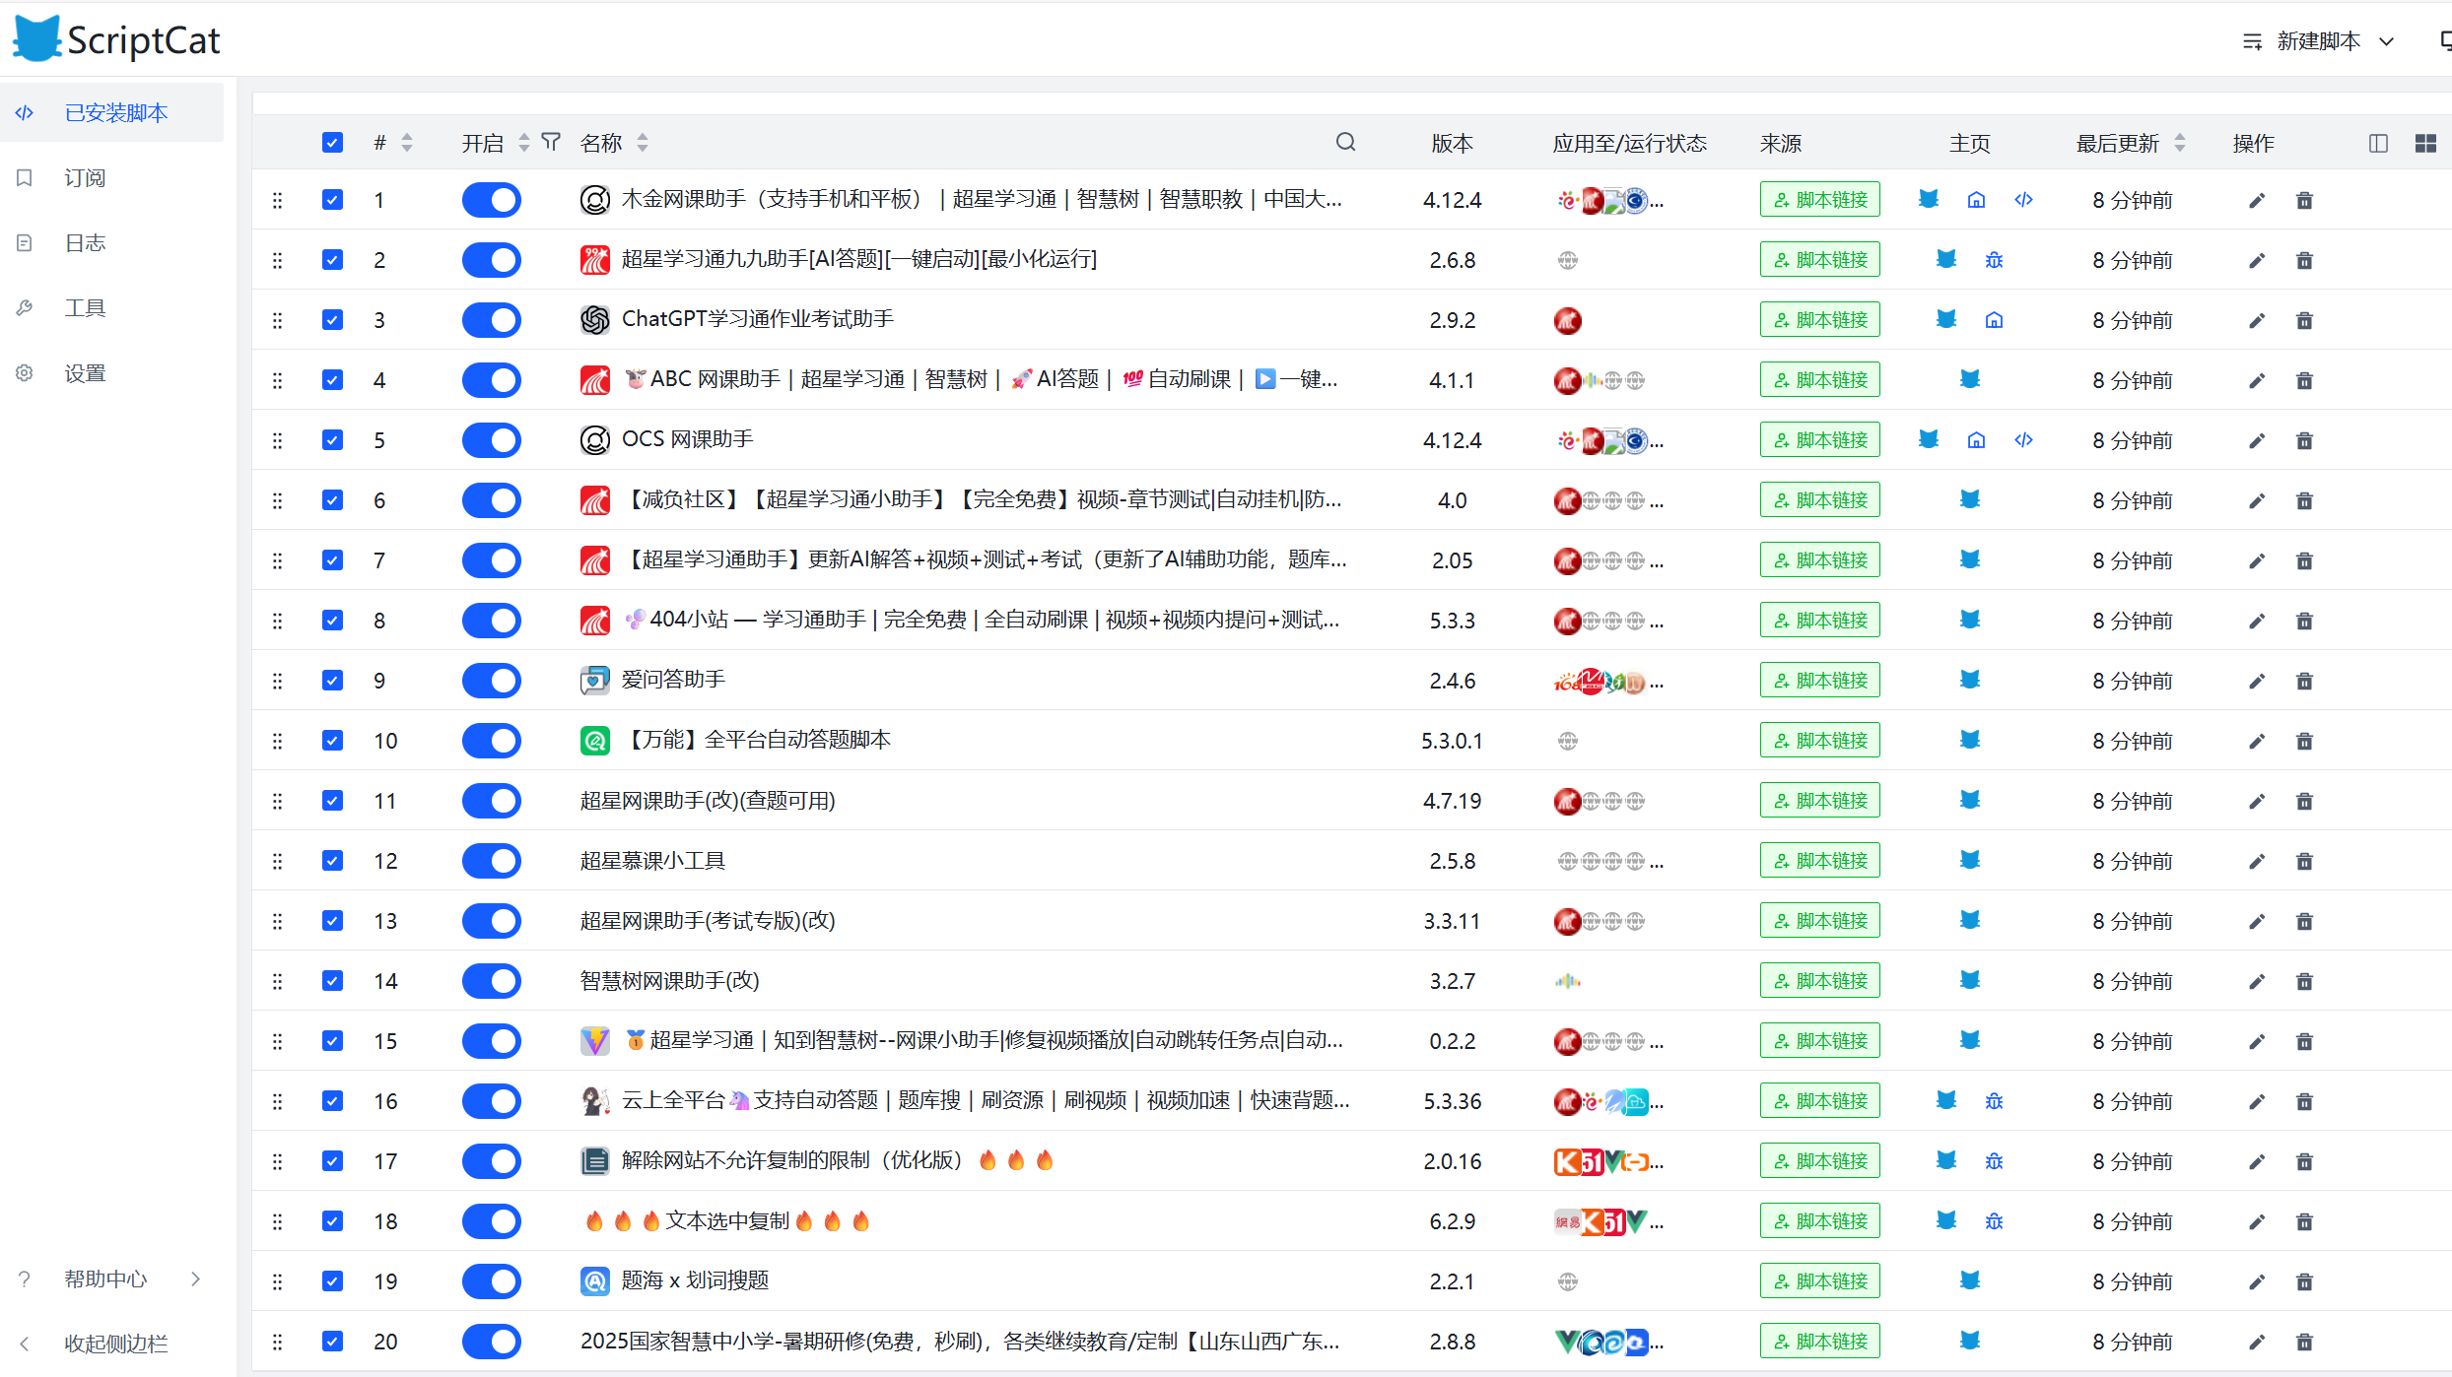Switch to card grid view icon
2452x1377 pixels.
2425,144
